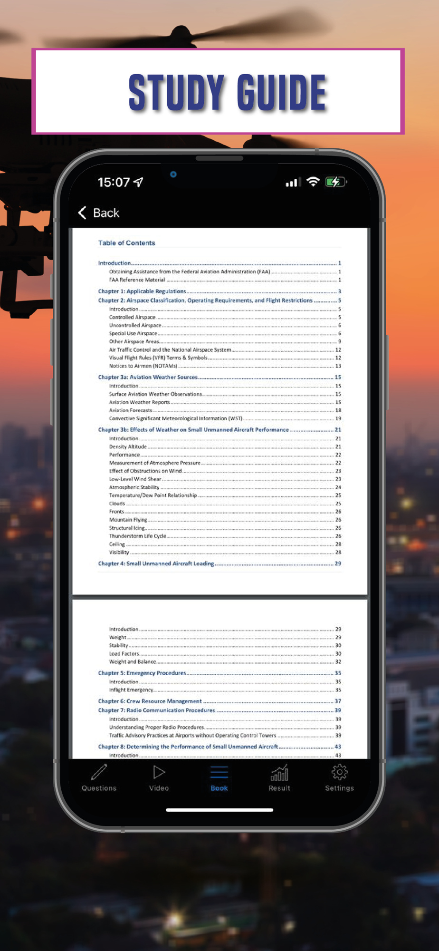Select 'Load Factors' row
Image resolution: width=439 pixels, height=951 pixels.
225,653
